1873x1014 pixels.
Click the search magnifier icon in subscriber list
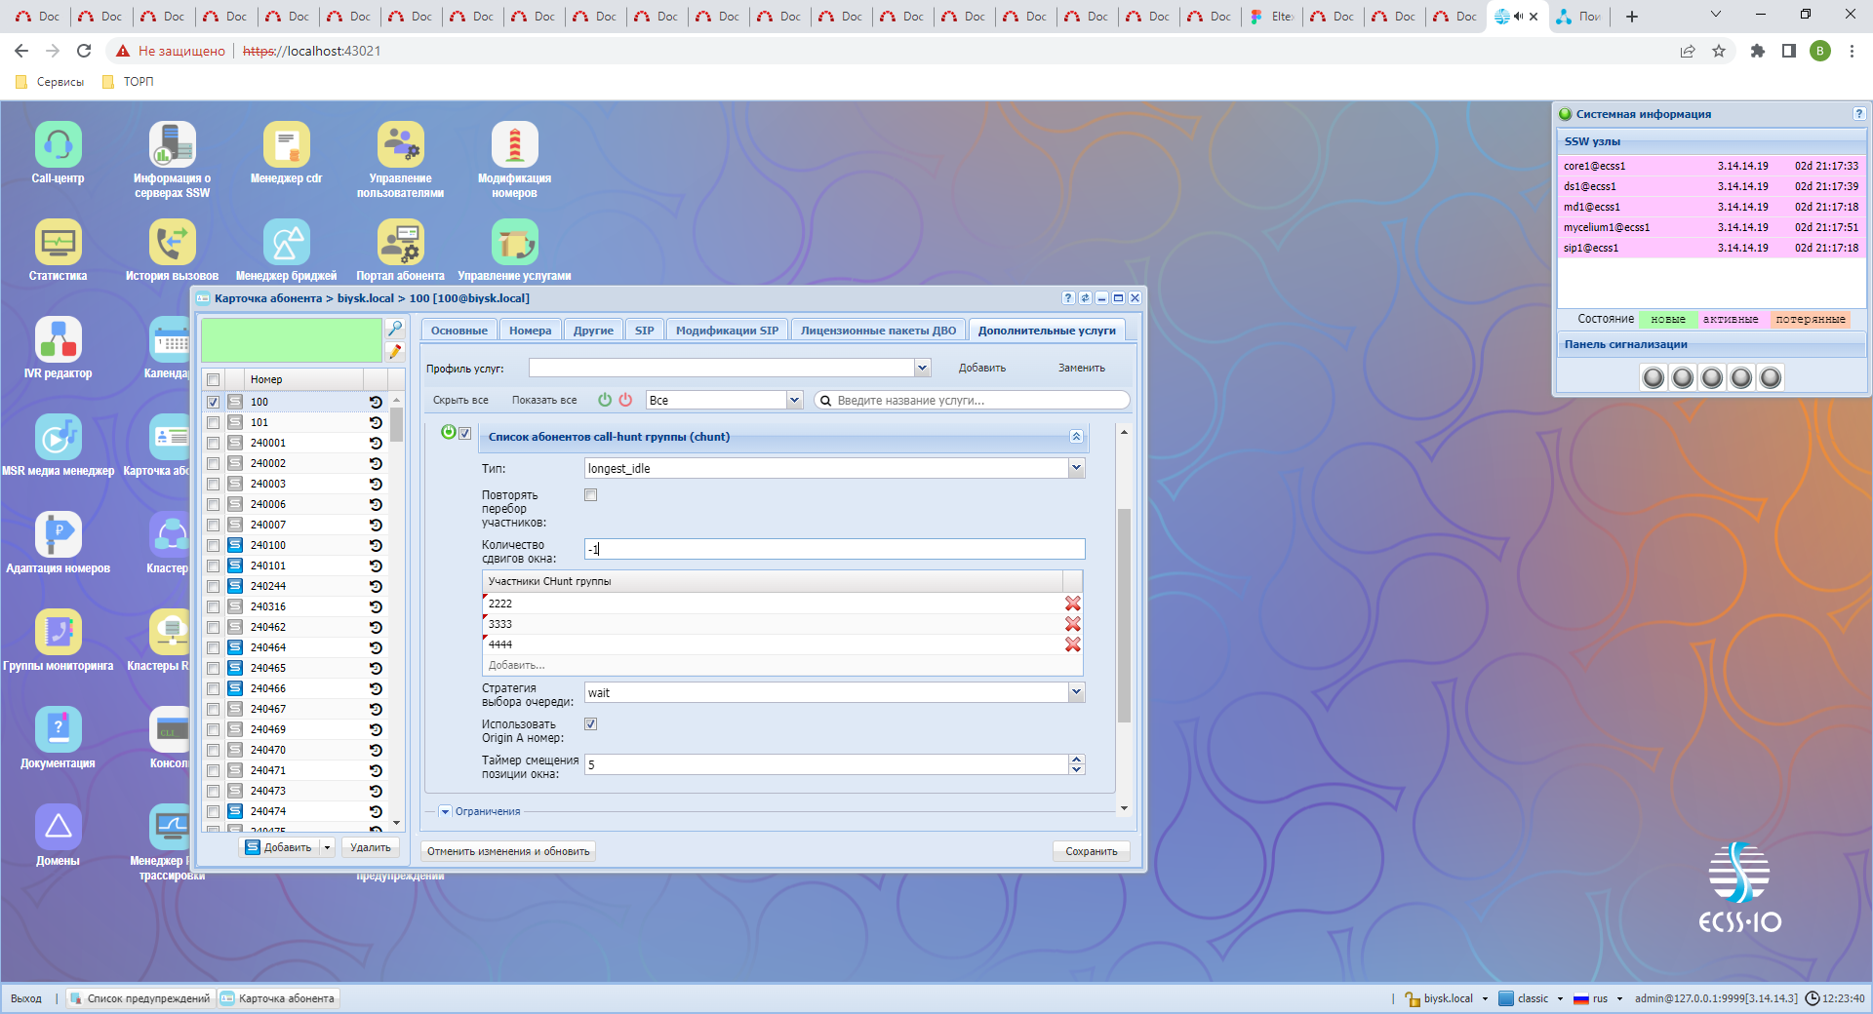(395, 329)
